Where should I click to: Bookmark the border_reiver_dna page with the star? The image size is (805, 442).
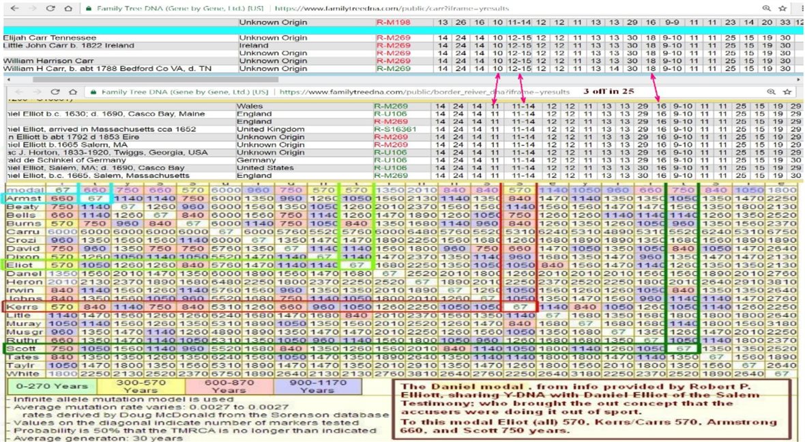coord(787,91)
